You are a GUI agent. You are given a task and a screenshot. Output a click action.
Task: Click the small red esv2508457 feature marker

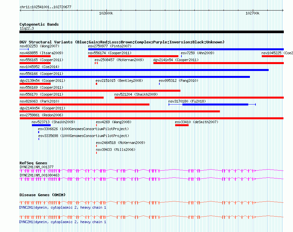(x=96, y=63)
